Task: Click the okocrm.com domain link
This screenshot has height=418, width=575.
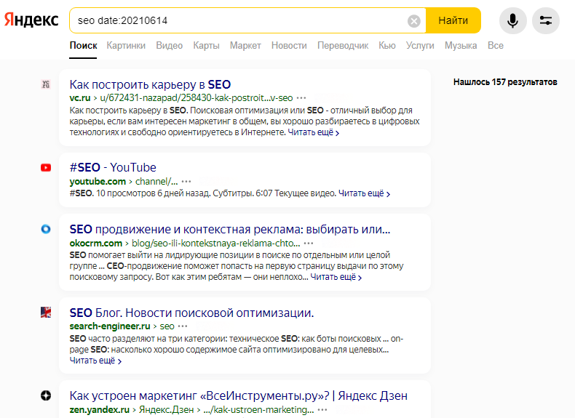Action: [x=95, y=243]
